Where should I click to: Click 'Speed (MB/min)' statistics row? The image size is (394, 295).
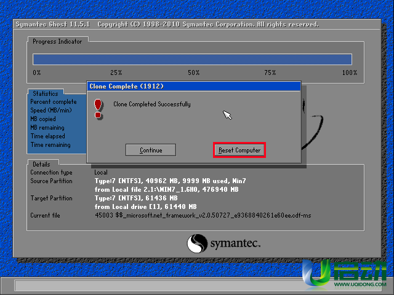(x=51, y=111)
